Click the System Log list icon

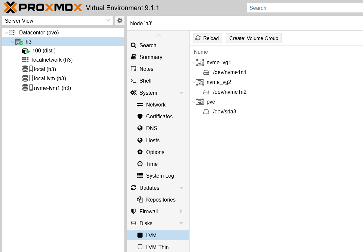(x=140, y=176)
